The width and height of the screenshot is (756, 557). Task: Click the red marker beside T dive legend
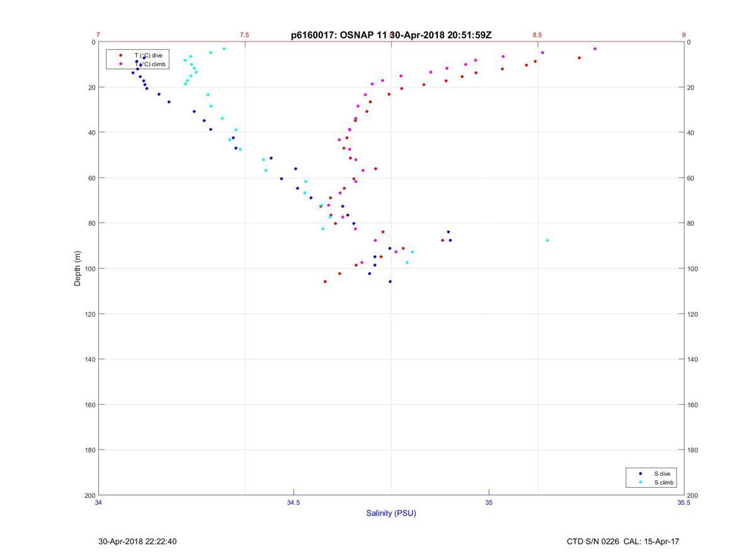point(121,55)
